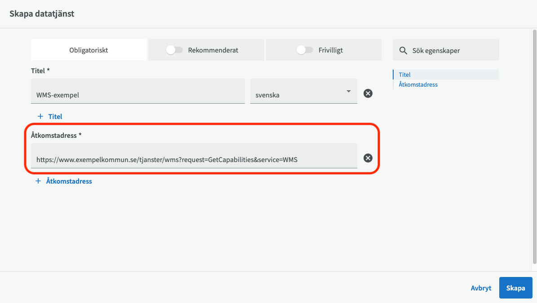Add another Åtkomstadress via the plus icon
537x303 pixels.
coord(39,181)
